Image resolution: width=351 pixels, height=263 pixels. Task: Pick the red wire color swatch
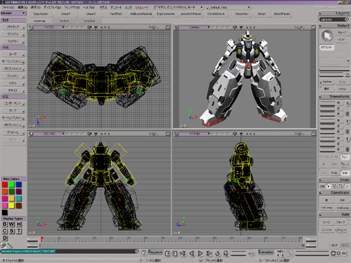(x=5, y=184)
